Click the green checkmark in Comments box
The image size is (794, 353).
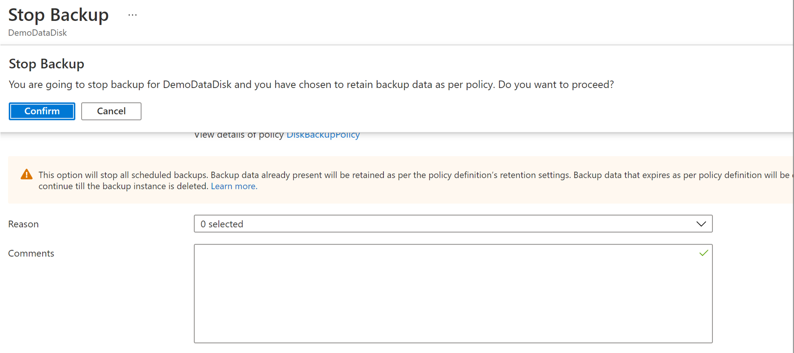coord(703,253)
